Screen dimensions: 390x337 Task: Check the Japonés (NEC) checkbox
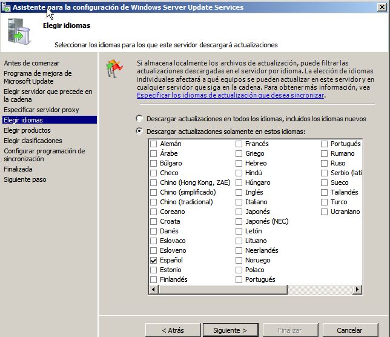[x=239, y=221]
